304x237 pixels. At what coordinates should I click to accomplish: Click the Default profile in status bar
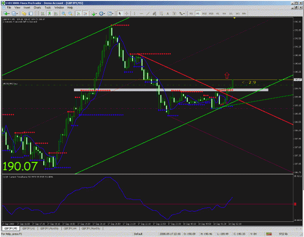138,234
